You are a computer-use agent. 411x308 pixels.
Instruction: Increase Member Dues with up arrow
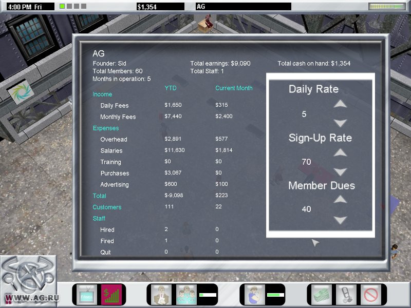(x=340, y=200)
